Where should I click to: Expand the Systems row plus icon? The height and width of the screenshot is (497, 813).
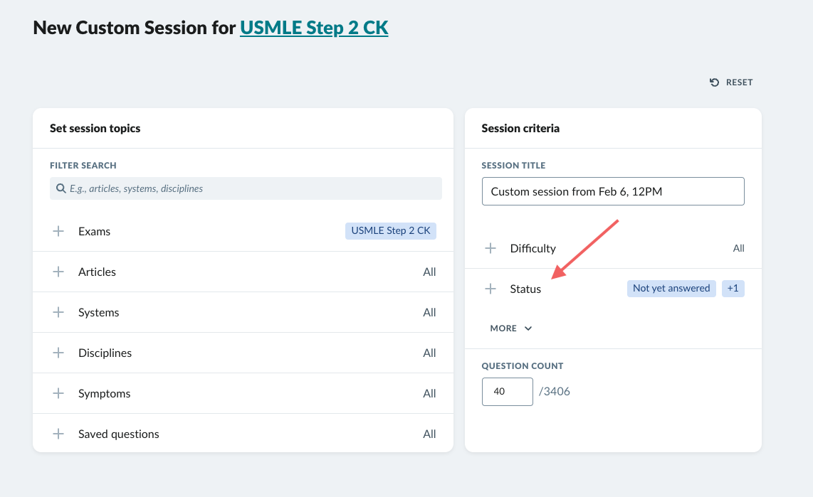click(58, 312)
